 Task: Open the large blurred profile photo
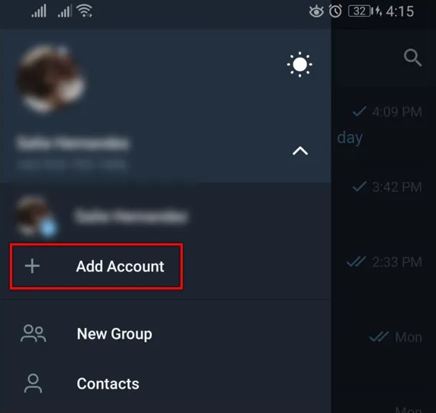pyautogui.click(x=51, y=79)
